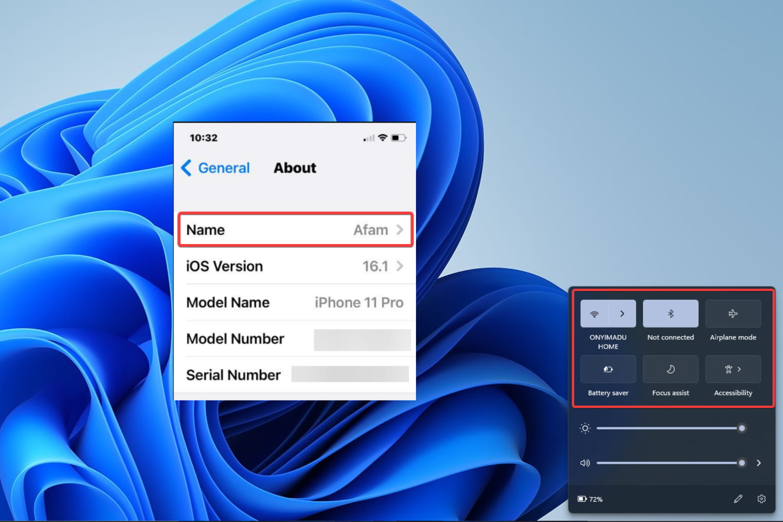The width and height of the screenshot is (783, 522).
Task: Open the About page in iOS Settings
Action: click(x=295, y=168)
